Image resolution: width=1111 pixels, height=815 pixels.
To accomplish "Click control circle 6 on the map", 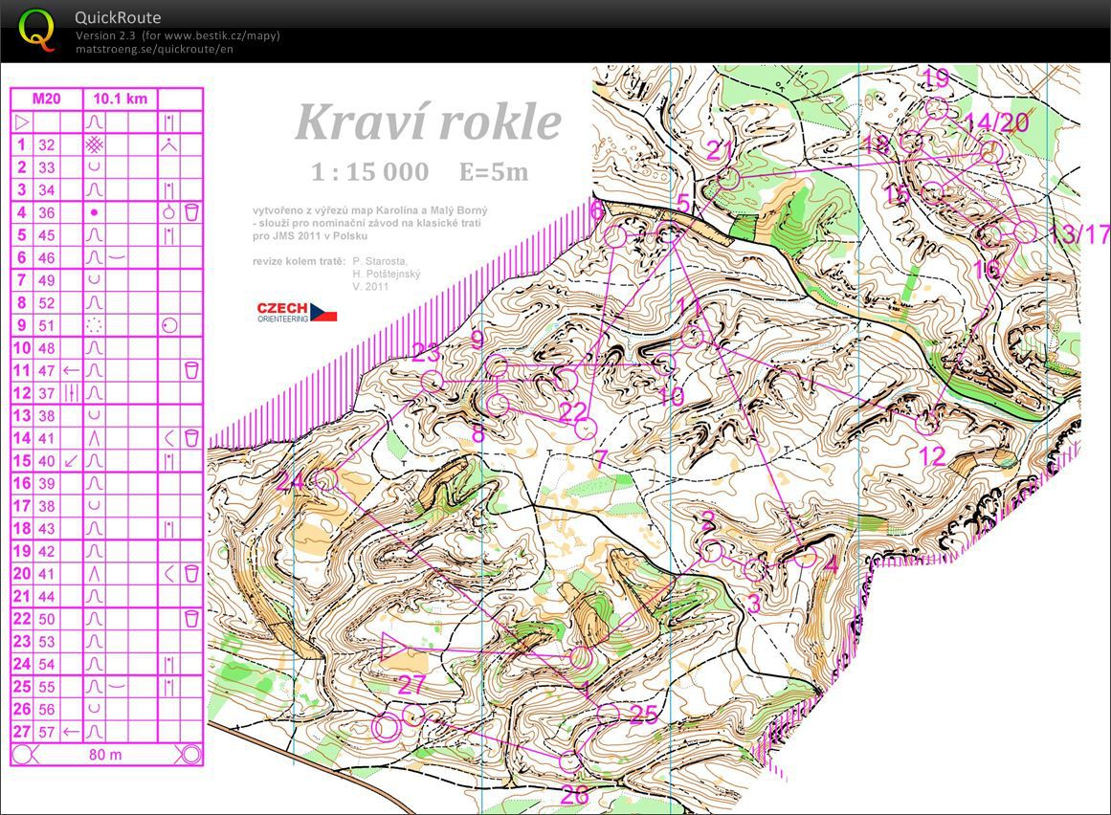I will tap(615, 236).
